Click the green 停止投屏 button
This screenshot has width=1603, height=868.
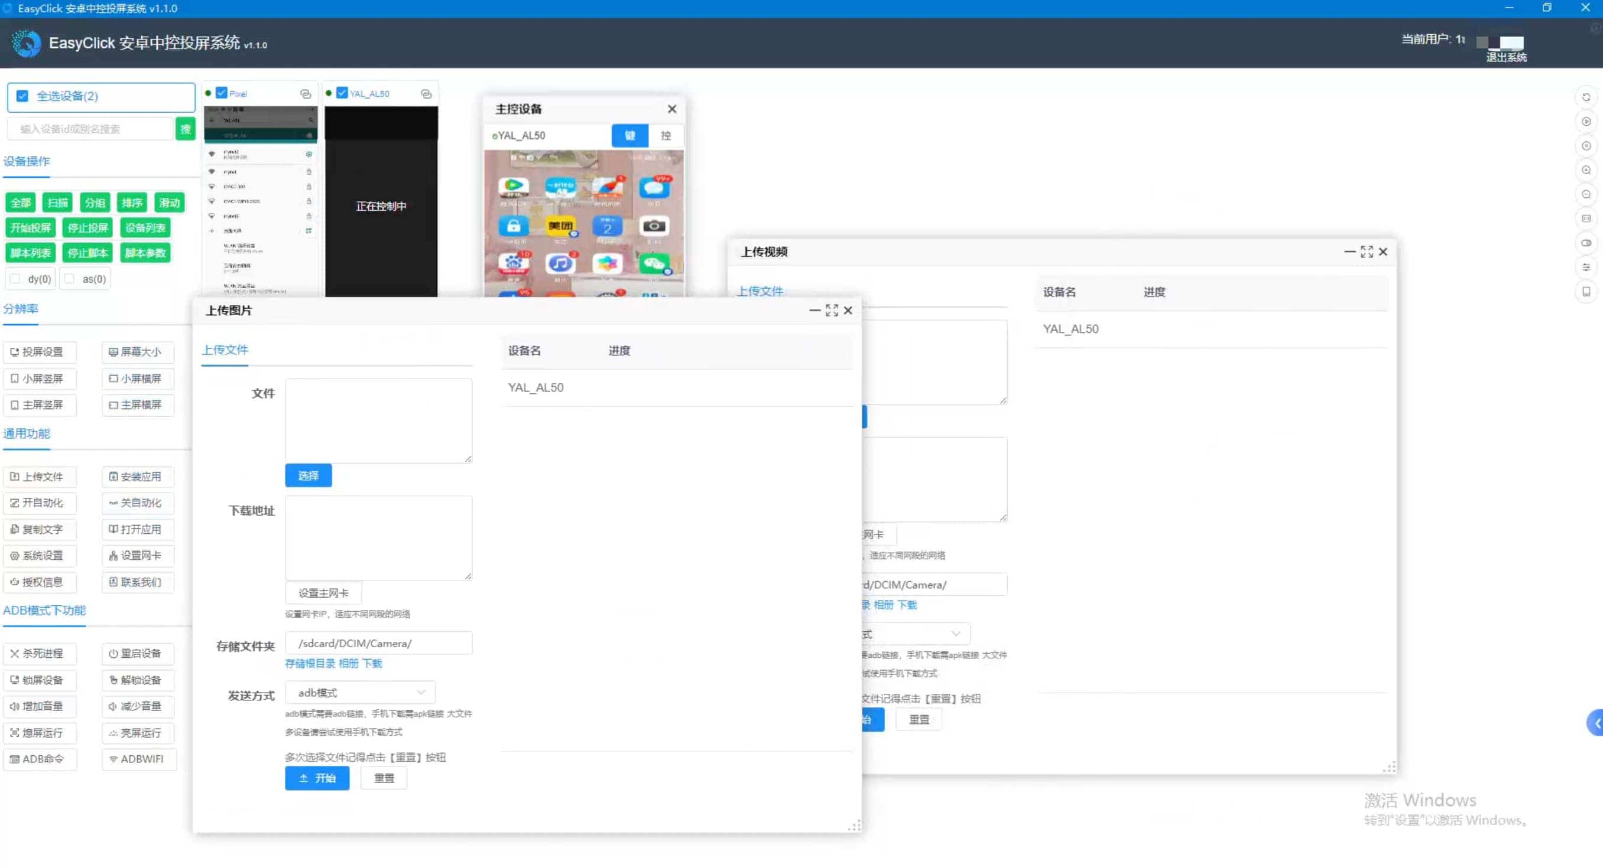point(87,227)
